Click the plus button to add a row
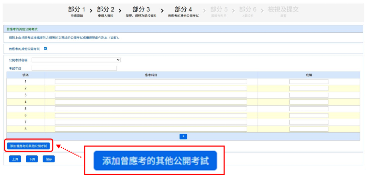The image size is (366, 179). [183, 137]
